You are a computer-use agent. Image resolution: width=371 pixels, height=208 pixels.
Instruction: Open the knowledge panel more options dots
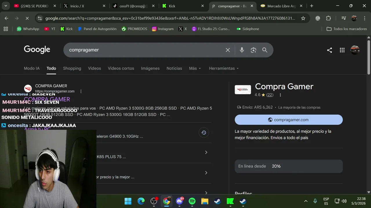point(280,95)
